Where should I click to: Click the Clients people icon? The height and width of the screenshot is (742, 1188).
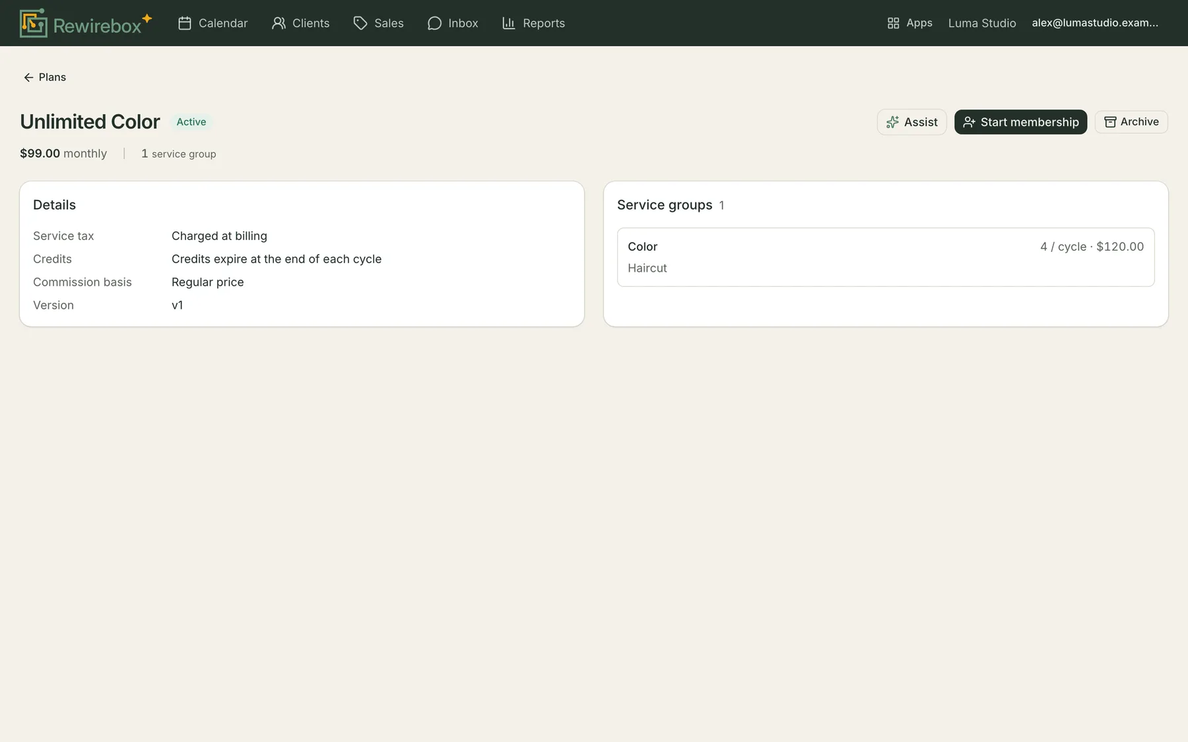(279, 23)
